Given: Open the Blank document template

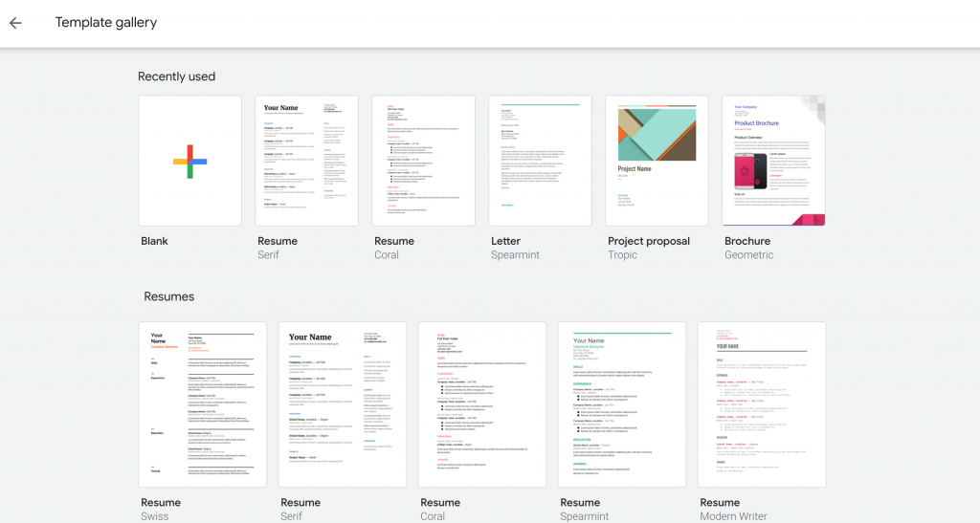Looking at the screenshot, I should [x=190, y=161].
